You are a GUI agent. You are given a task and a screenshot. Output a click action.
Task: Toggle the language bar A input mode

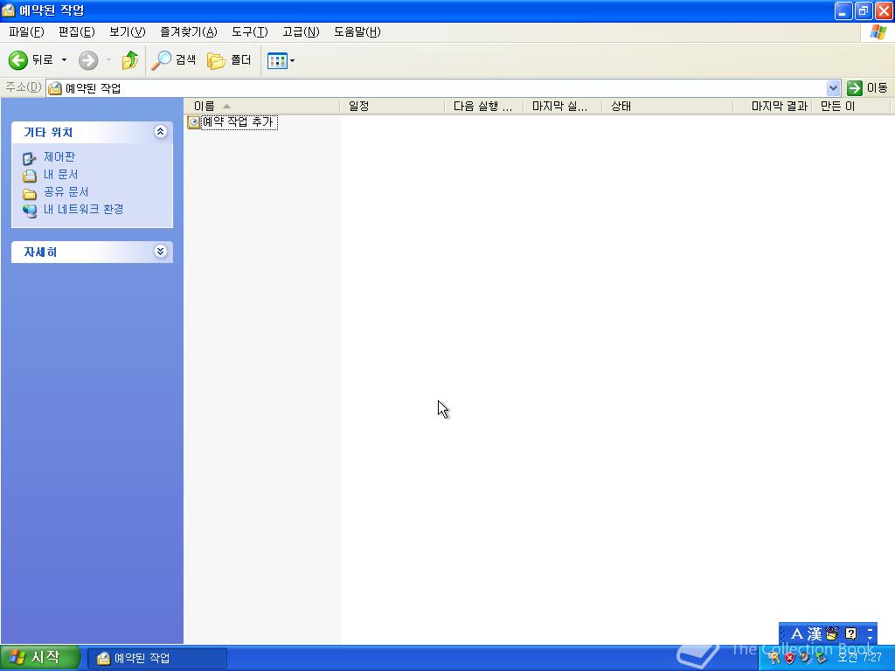pyautogui.click(x=797, y=633)
